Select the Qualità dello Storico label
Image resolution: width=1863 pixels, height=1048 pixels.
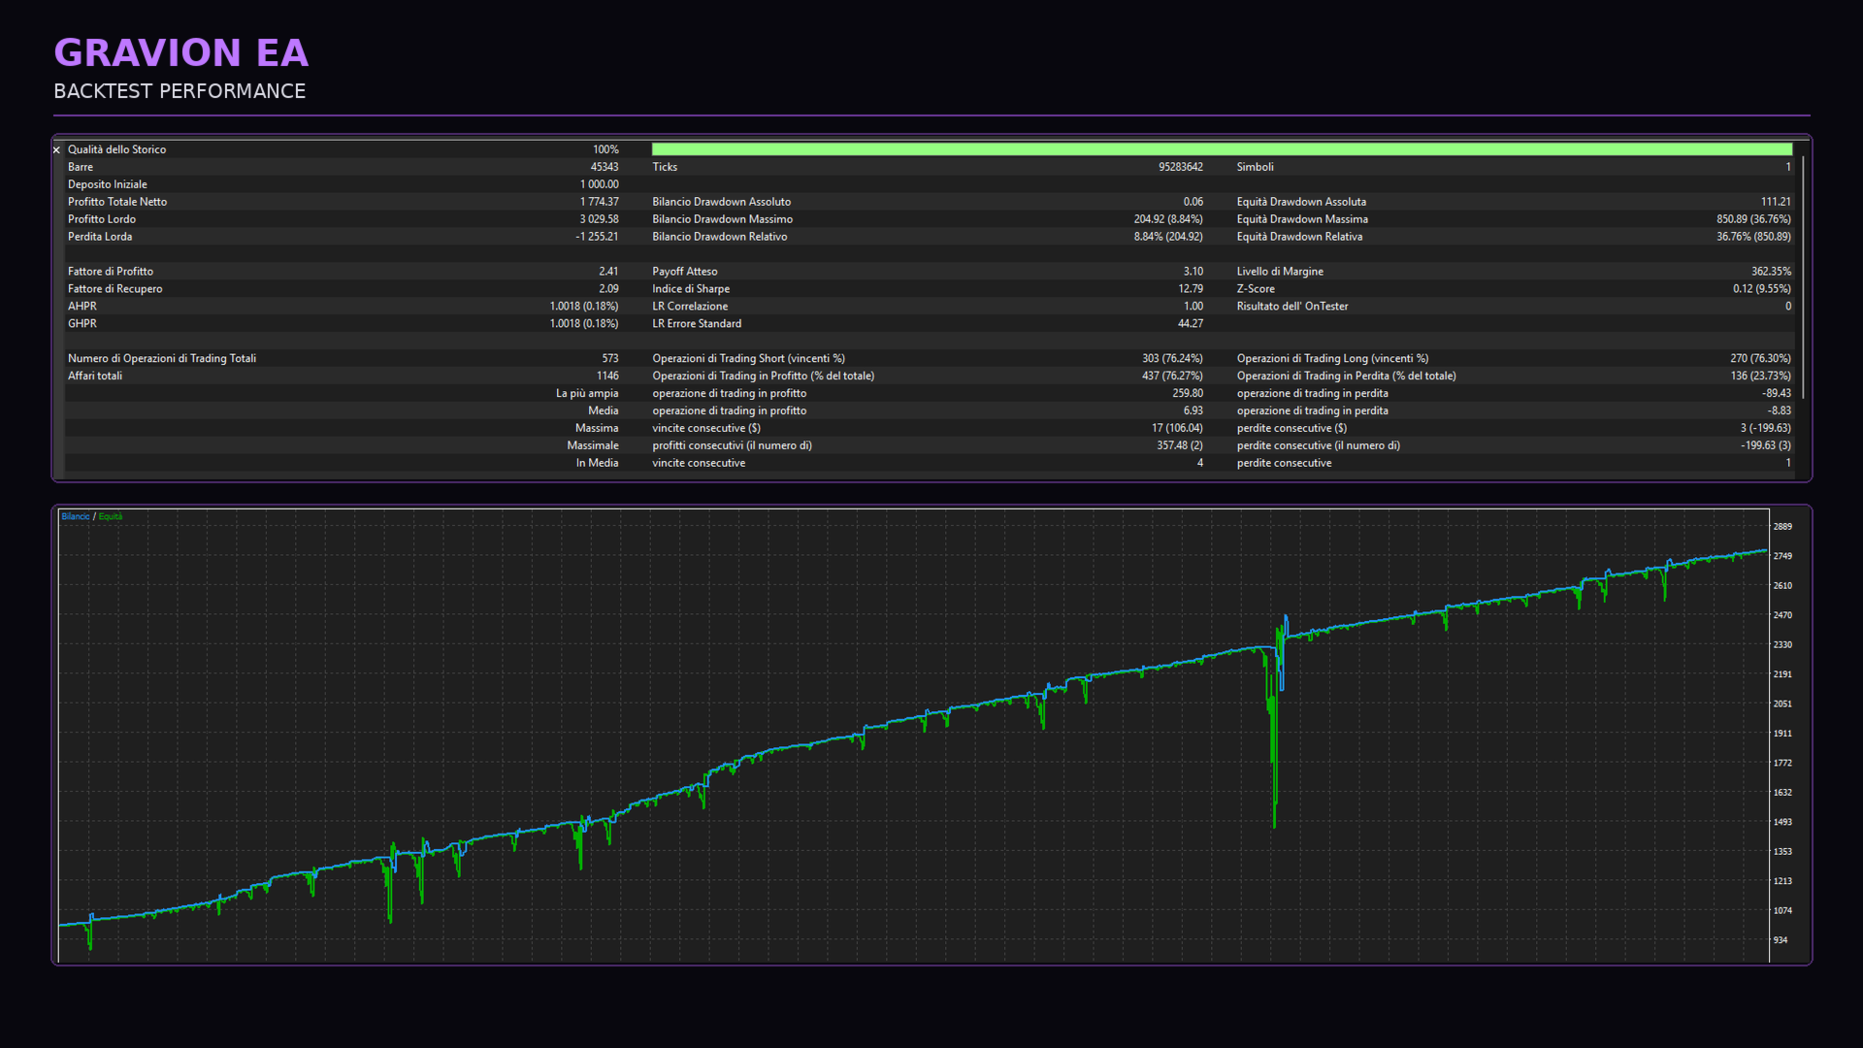pos(116,149)
